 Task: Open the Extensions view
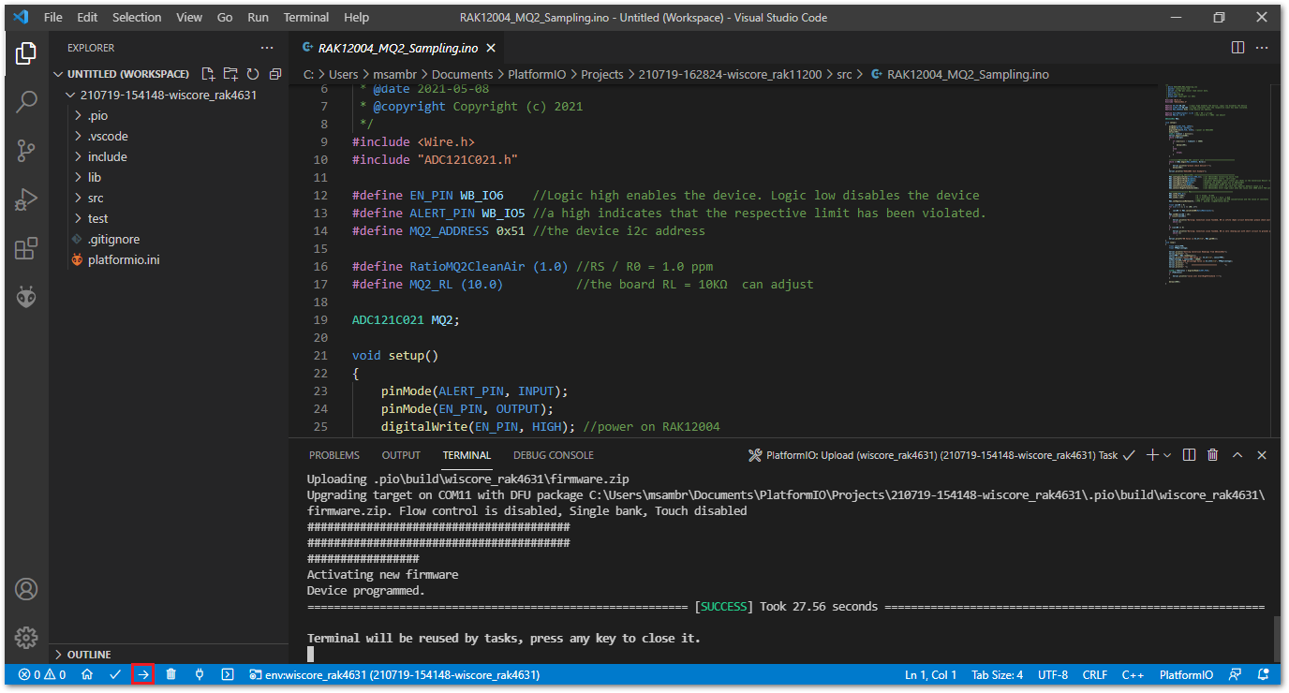click(26, 248)
